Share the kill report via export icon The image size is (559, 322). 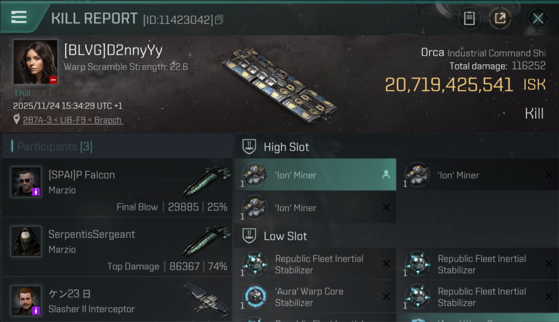(x=500, y=18)
